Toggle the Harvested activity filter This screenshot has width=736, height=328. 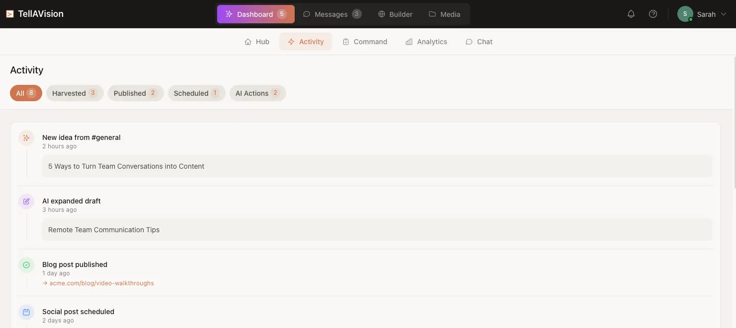pyautogui.click(x=75, y=93)
